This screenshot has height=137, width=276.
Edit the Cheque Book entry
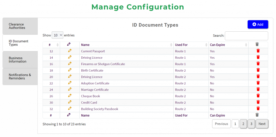pos(70,96)
